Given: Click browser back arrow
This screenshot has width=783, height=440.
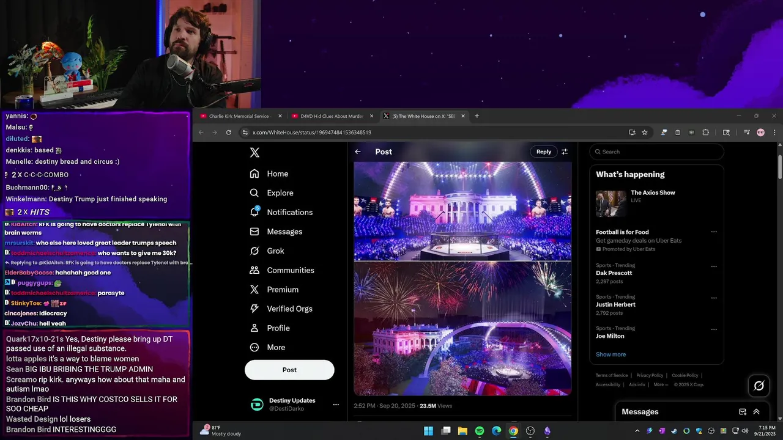Looking at the screenshot, I should (201, 132).
